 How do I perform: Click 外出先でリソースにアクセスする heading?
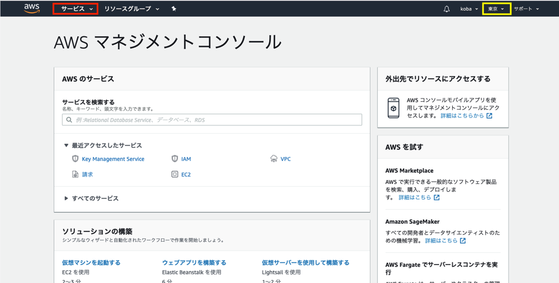pyautogui.click(x=438, y=79)
